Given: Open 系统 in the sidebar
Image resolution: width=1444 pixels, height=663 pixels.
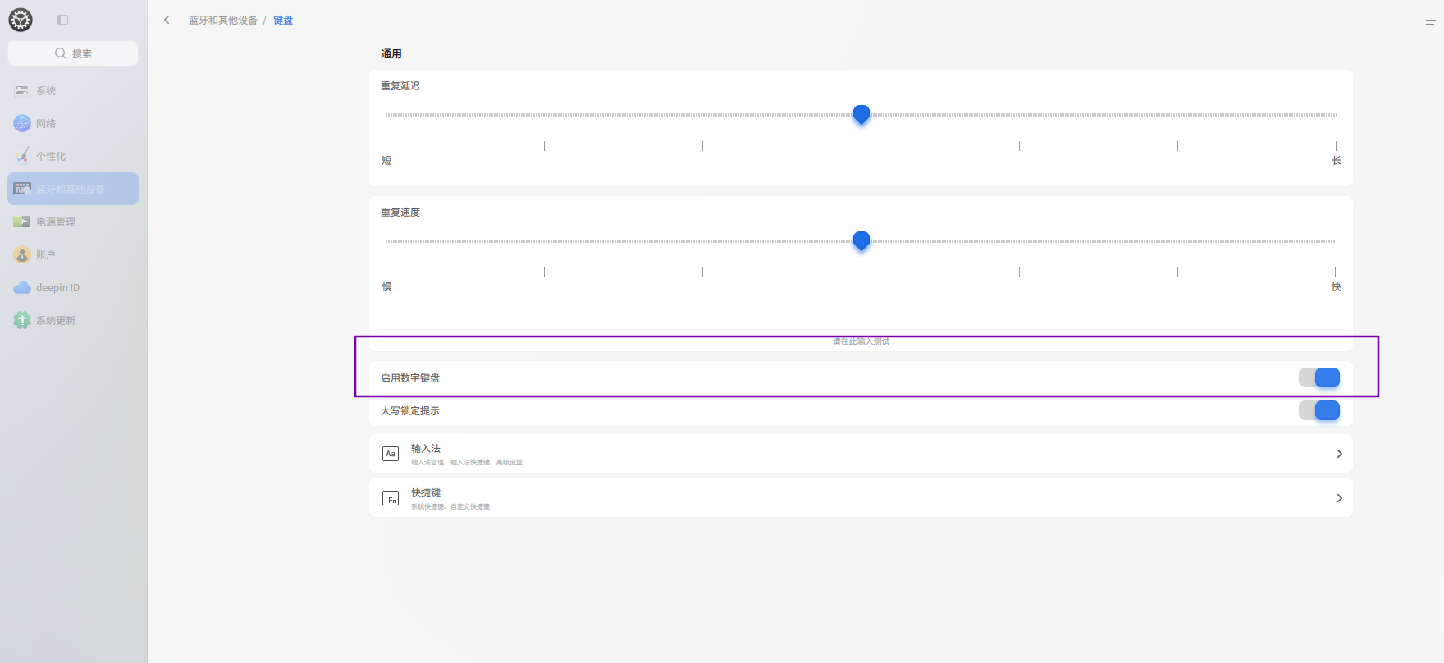Looking at the screenshot, I should coord(73,90).
